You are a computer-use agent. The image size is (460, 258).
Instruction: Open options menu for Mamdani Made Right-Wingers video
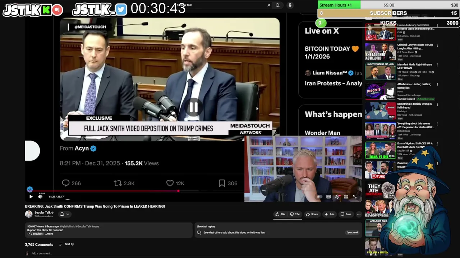437,65
